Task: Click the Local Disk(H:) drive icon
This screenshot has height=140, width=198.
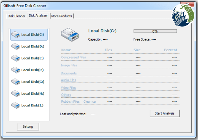Action: (16, 93)
